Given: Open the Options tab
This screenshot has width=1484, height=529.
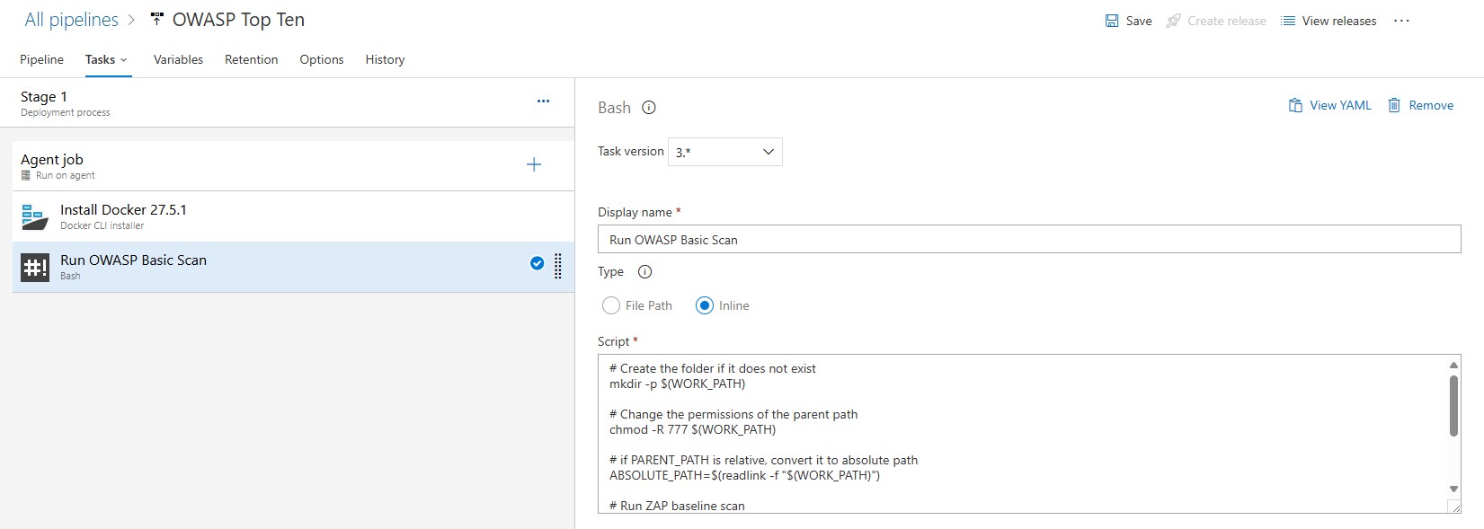Looking at the screenshot, I should [x=322, y=59].
